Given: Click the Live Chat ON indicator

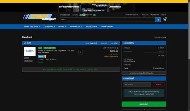Looking at the screenshot, I should (80, 15).
